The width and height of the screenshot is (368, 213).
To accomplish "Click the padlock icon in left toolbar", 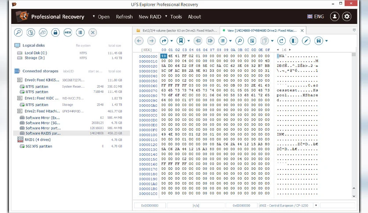I will coord(55,33).
